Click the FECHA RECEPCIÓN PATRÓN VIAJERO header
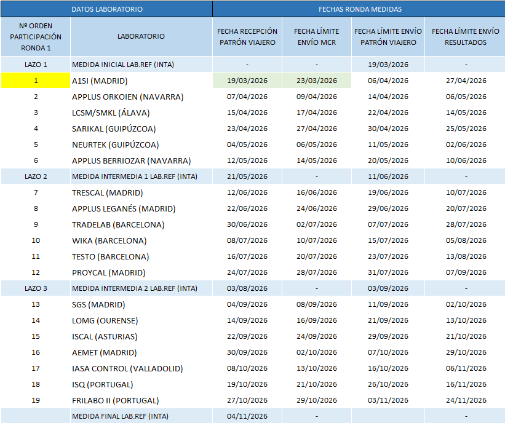Screen dimensions: 505x423 point(247,37)
